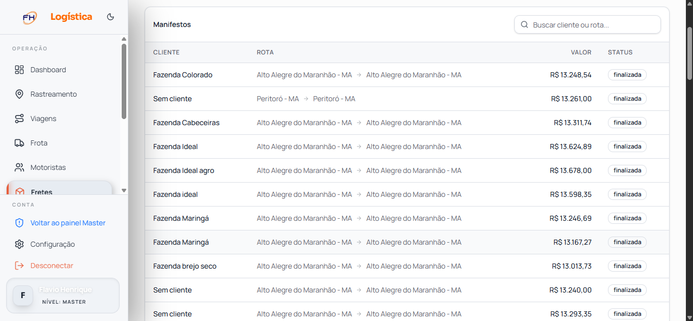Click the CLIENTE column header
The height and width of the screenshot is (321, 693).
(167, 52)
